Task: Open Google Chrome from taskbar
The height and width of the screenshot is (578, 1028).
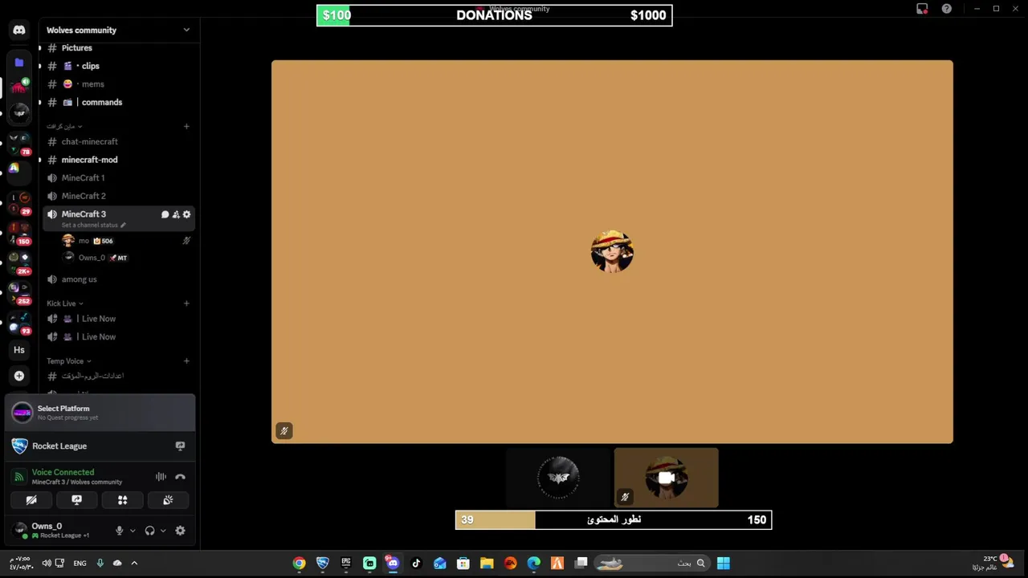Action: point(299,564)
